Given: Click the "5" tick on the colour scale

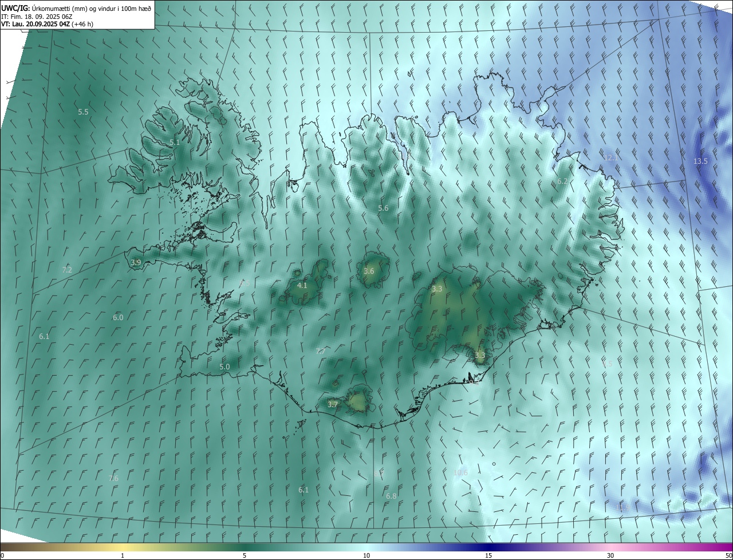Looking at the screenshot, I should point(245,555).
